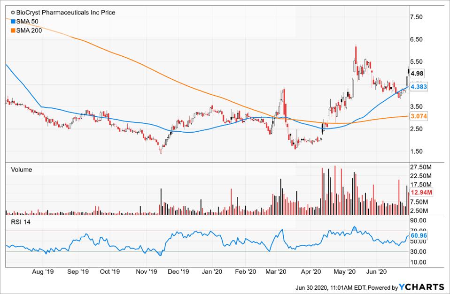
Task: Click the RSI 14 panel title
Action: 21,222
